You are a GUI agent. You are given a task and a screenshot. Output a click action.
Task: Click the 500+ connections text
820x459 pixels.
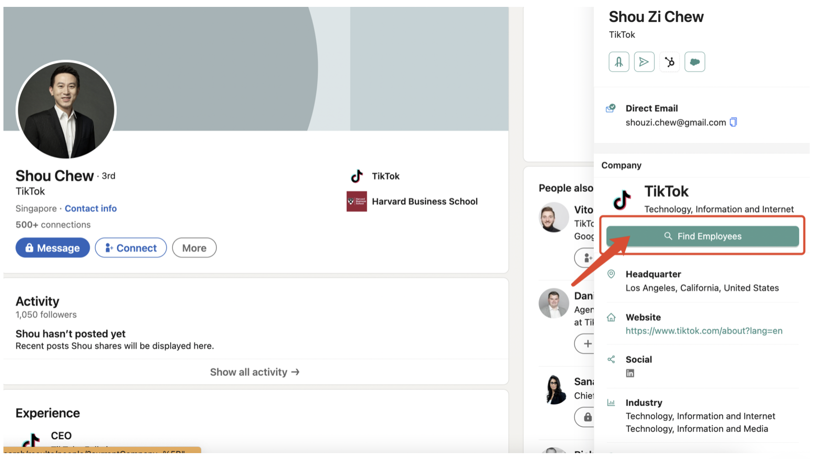pyautogui.click(x=53, y=225)
